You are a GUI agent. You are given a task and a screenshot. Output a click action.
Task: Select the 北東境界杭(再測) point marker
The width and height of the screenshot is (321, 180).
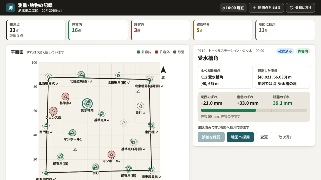pos(149,80)
